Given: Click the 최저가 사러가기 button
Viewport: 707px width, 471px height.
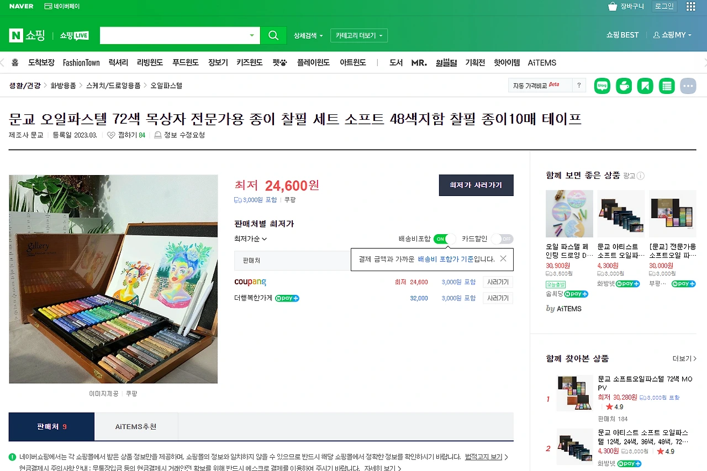Looking at the screenshot, I should click(476, 185).
